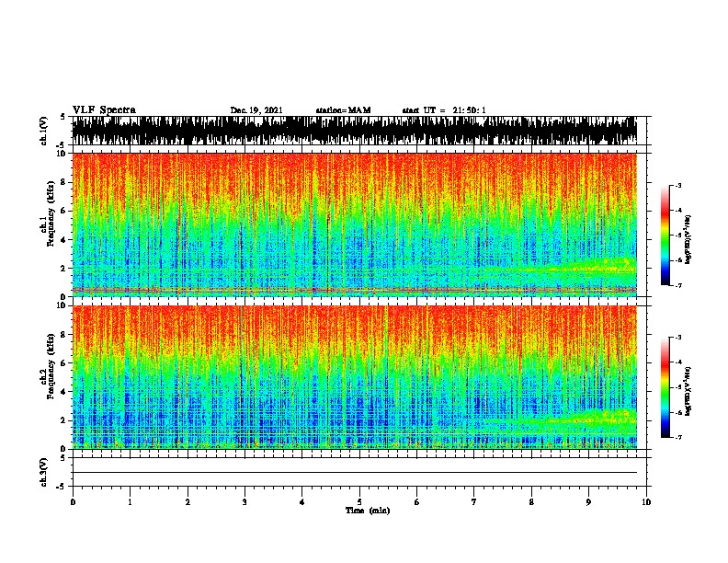Image resolution: width=728 pixels, height=563 pixels.
Task: Click the ch.1 spectrogram color scale bar
Action: pyautogui.click(x=665, y=236)
